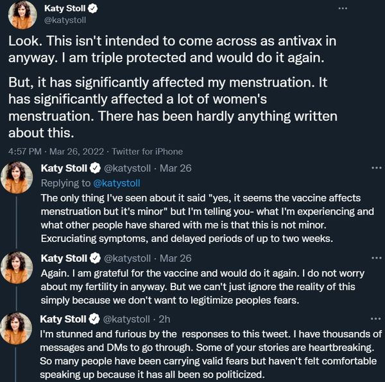This screenshot has width=385, height=382.
Task: Click the 'Excruciating symptoms' reply tweet text
Action: point(207,218)
